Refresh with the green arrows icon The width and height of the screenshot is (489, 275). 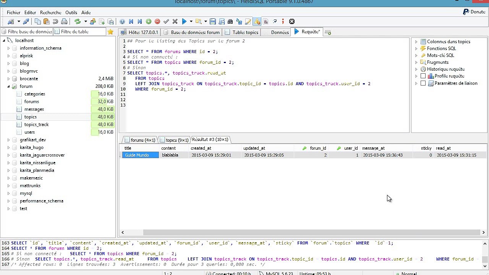78,21
